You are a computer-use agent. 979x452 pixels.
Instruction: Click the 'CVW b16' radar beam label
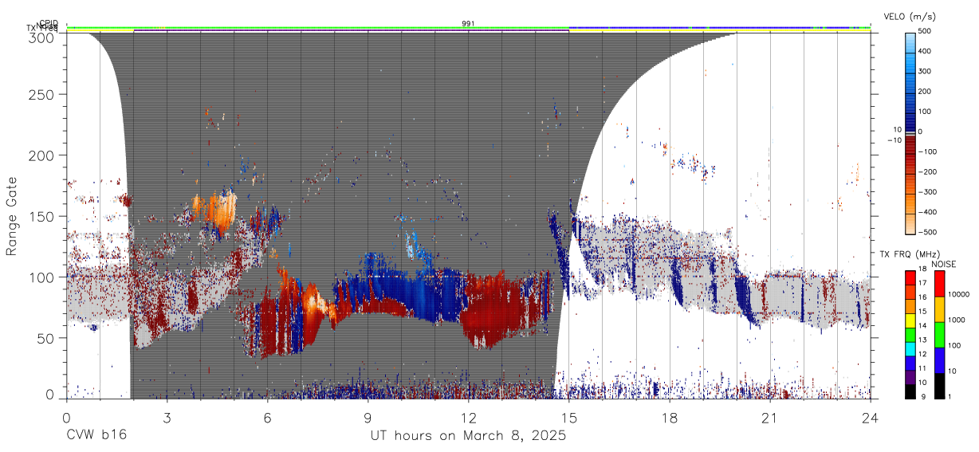click(96, 436)
